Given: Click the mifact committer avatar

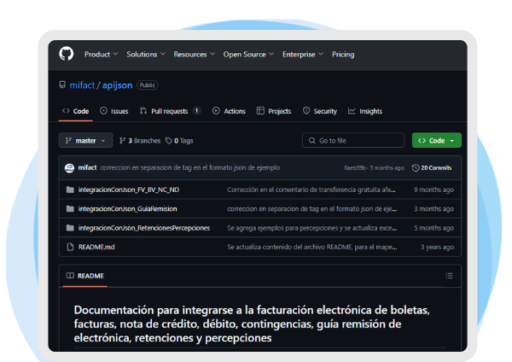Looking at the screenshot, I should tap(69, 168).
